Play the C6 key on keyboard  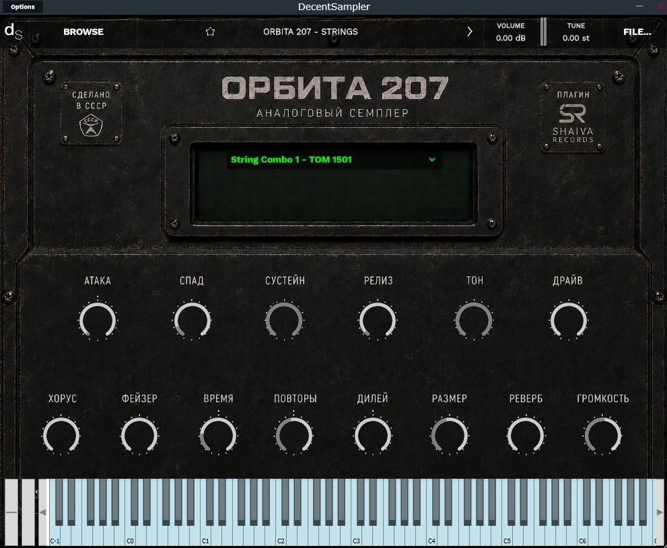click(582, 535)
